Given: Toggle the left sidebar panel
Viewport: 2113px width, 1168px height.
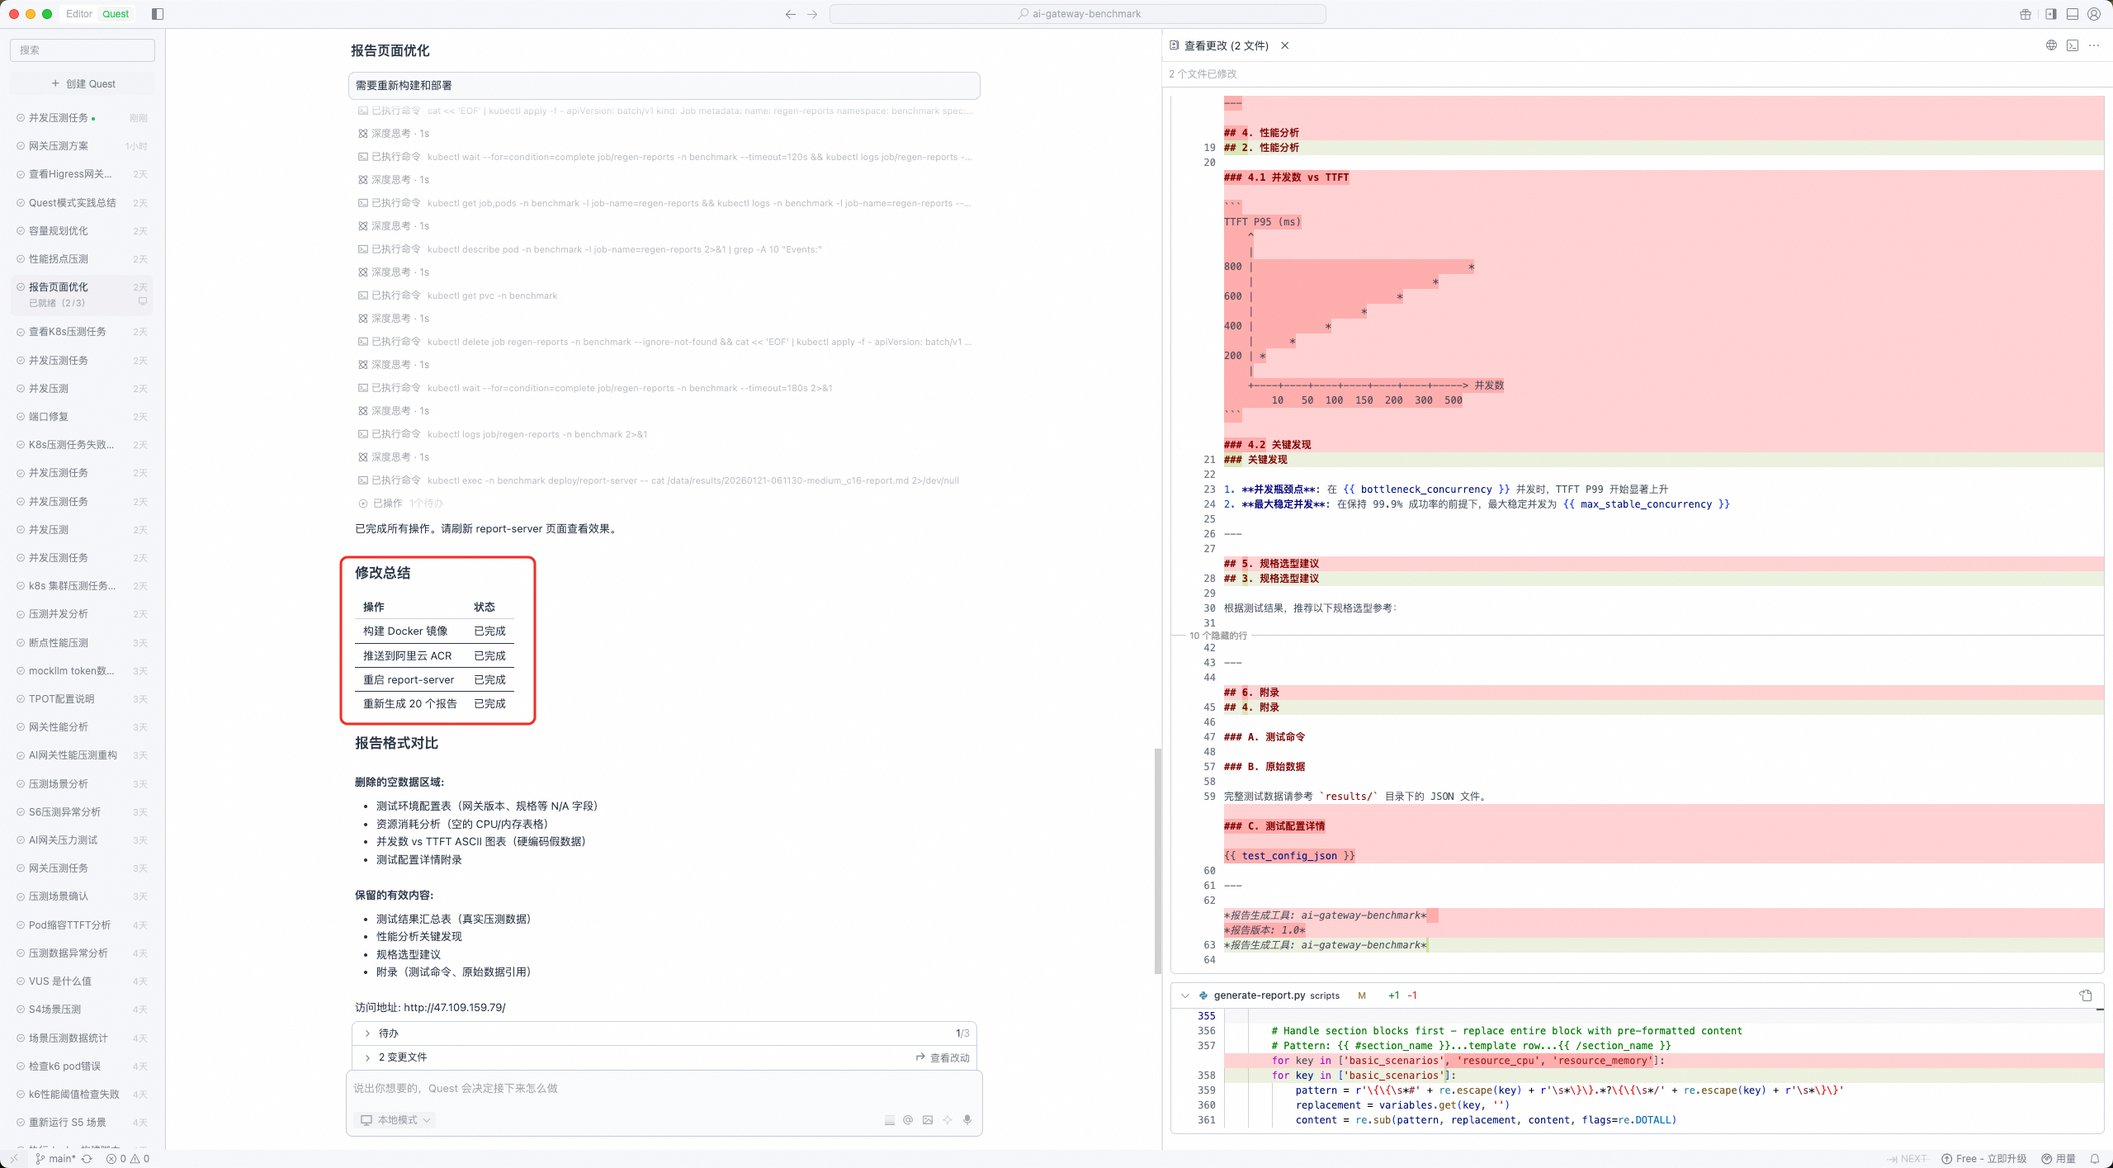Looking at the screenshot, I should pyautogui.click(x=158, y=14).
